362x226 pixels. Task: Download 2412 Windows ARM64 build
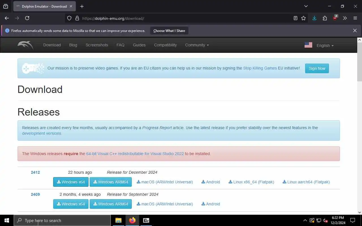coord(111,182)
